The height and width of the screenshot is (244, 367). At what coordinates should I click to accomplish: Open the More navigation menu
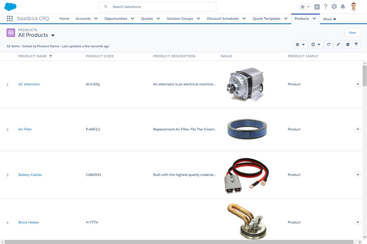329,19
